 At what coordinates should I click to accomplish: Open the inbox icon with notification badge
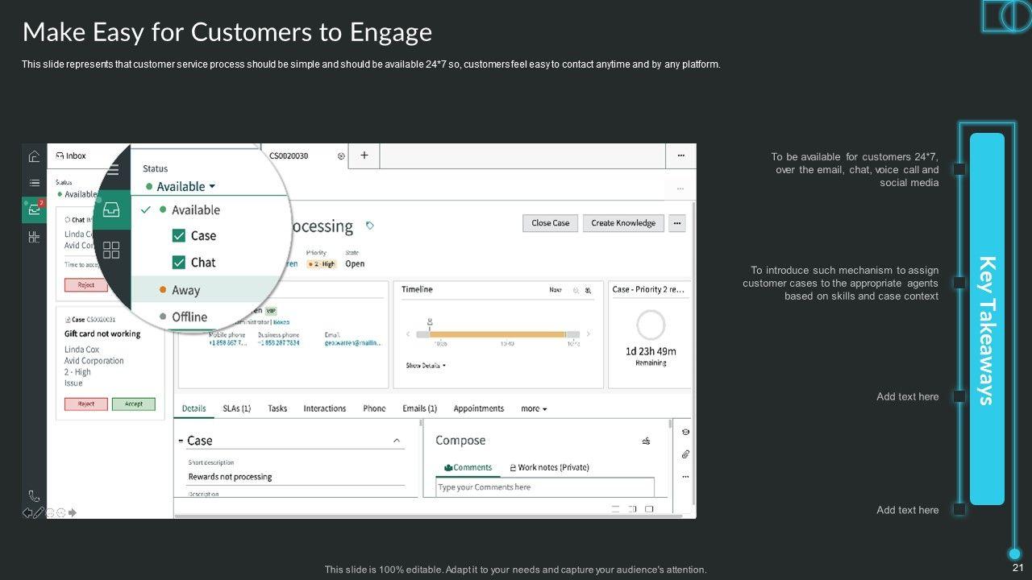33,209
